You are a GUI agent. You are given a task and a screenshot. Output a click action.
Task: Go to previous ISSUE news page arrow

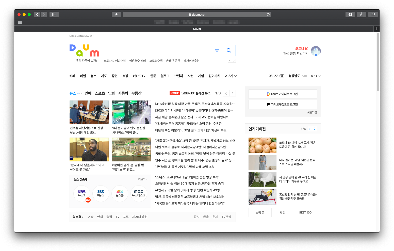226,93
